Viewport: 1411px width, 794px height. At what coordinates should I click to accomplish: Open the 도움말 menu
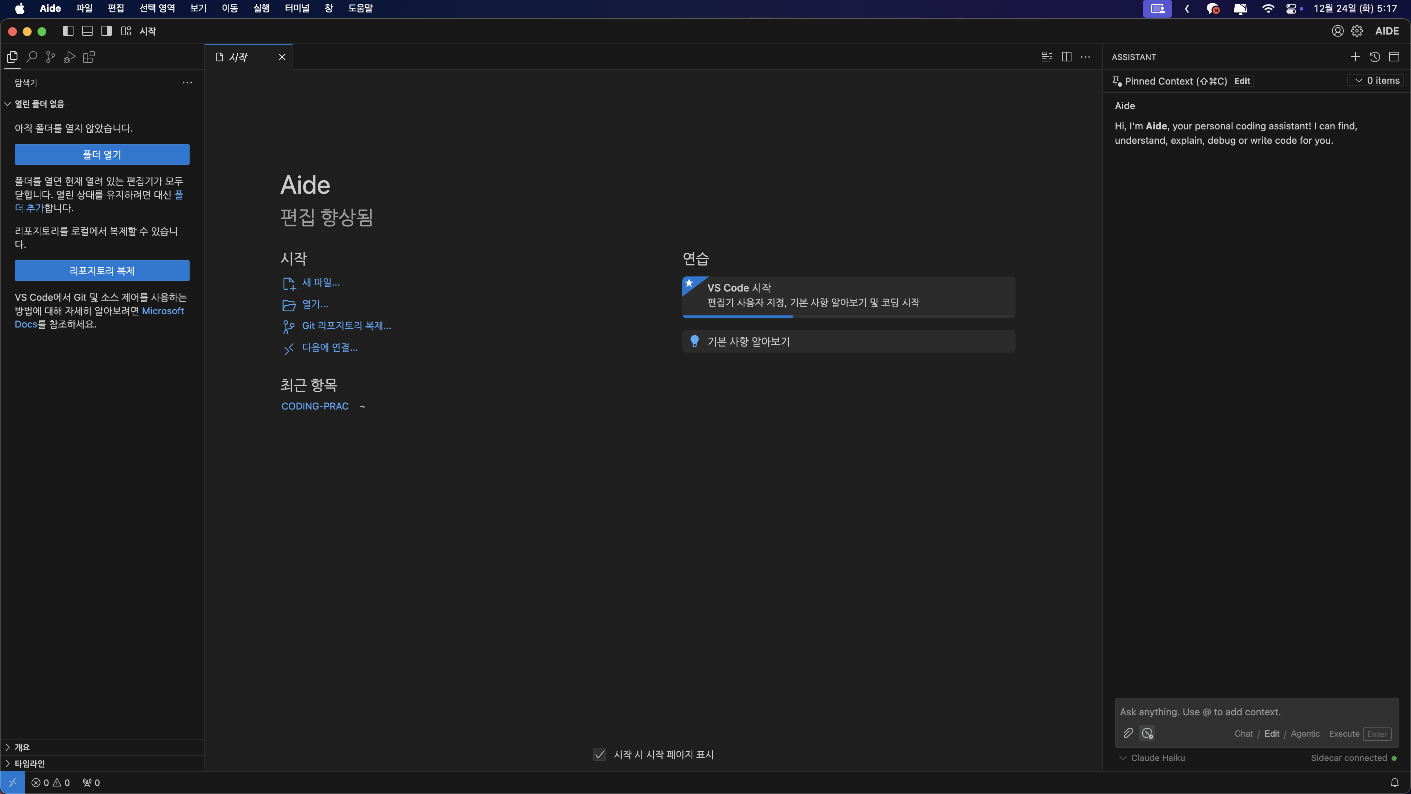[360, 8]
